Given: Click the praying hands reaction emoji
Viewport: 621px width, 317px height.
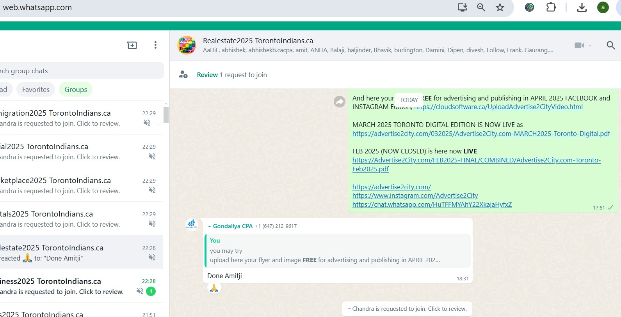Looking at the screenshot, I should (x=214, y=289).
